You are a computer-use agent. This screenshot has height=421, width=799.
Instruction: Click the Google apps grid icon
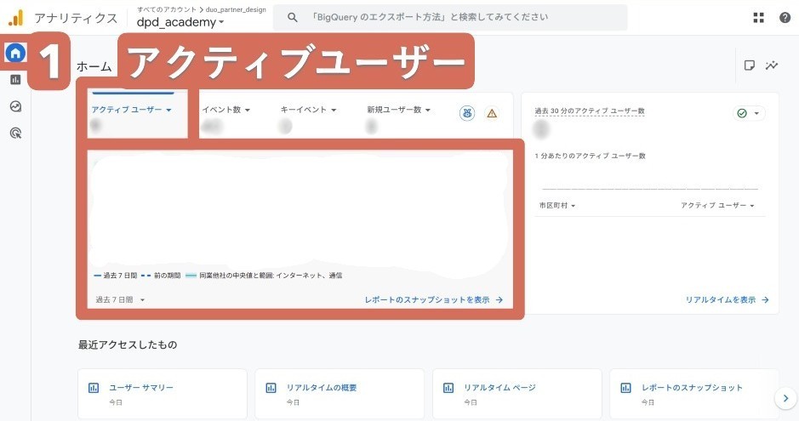[759, 18]
